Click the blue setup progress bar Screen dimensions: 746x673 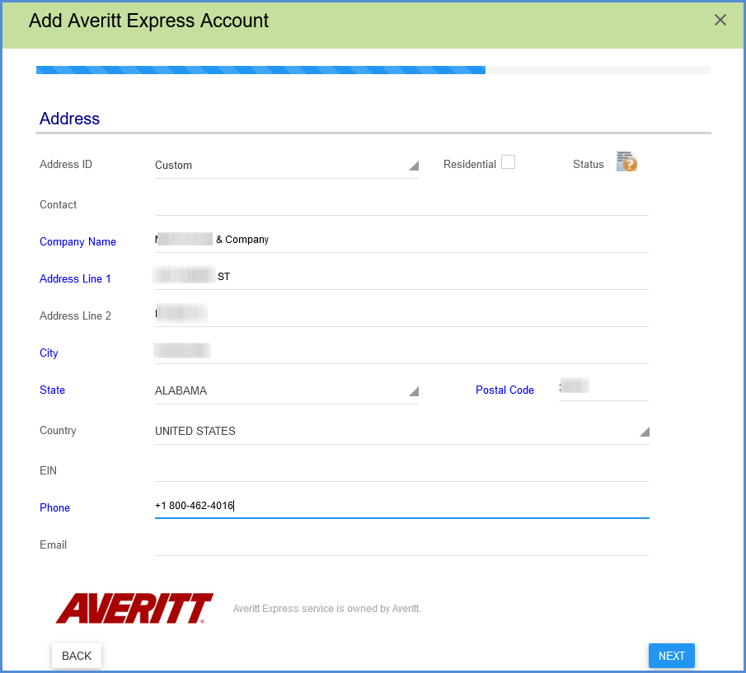point(260,70)
